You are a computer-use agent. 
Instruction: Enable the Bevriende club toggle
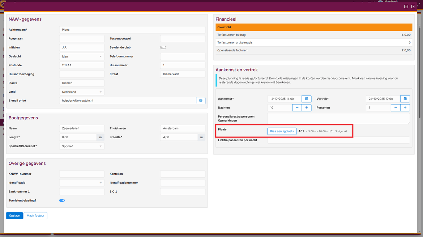[163, 47]
